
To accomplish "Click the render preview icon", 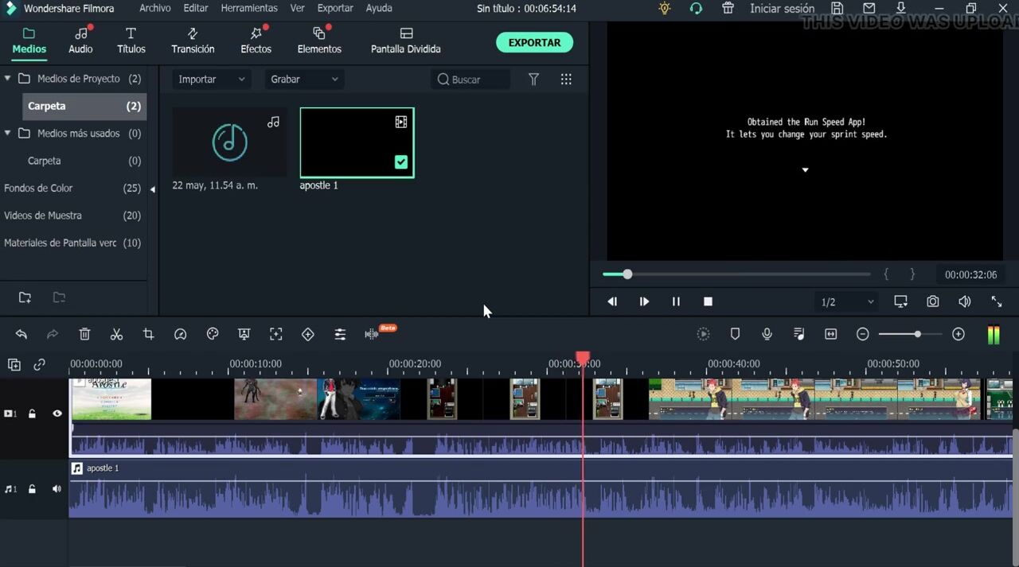I will pos(703,334).
